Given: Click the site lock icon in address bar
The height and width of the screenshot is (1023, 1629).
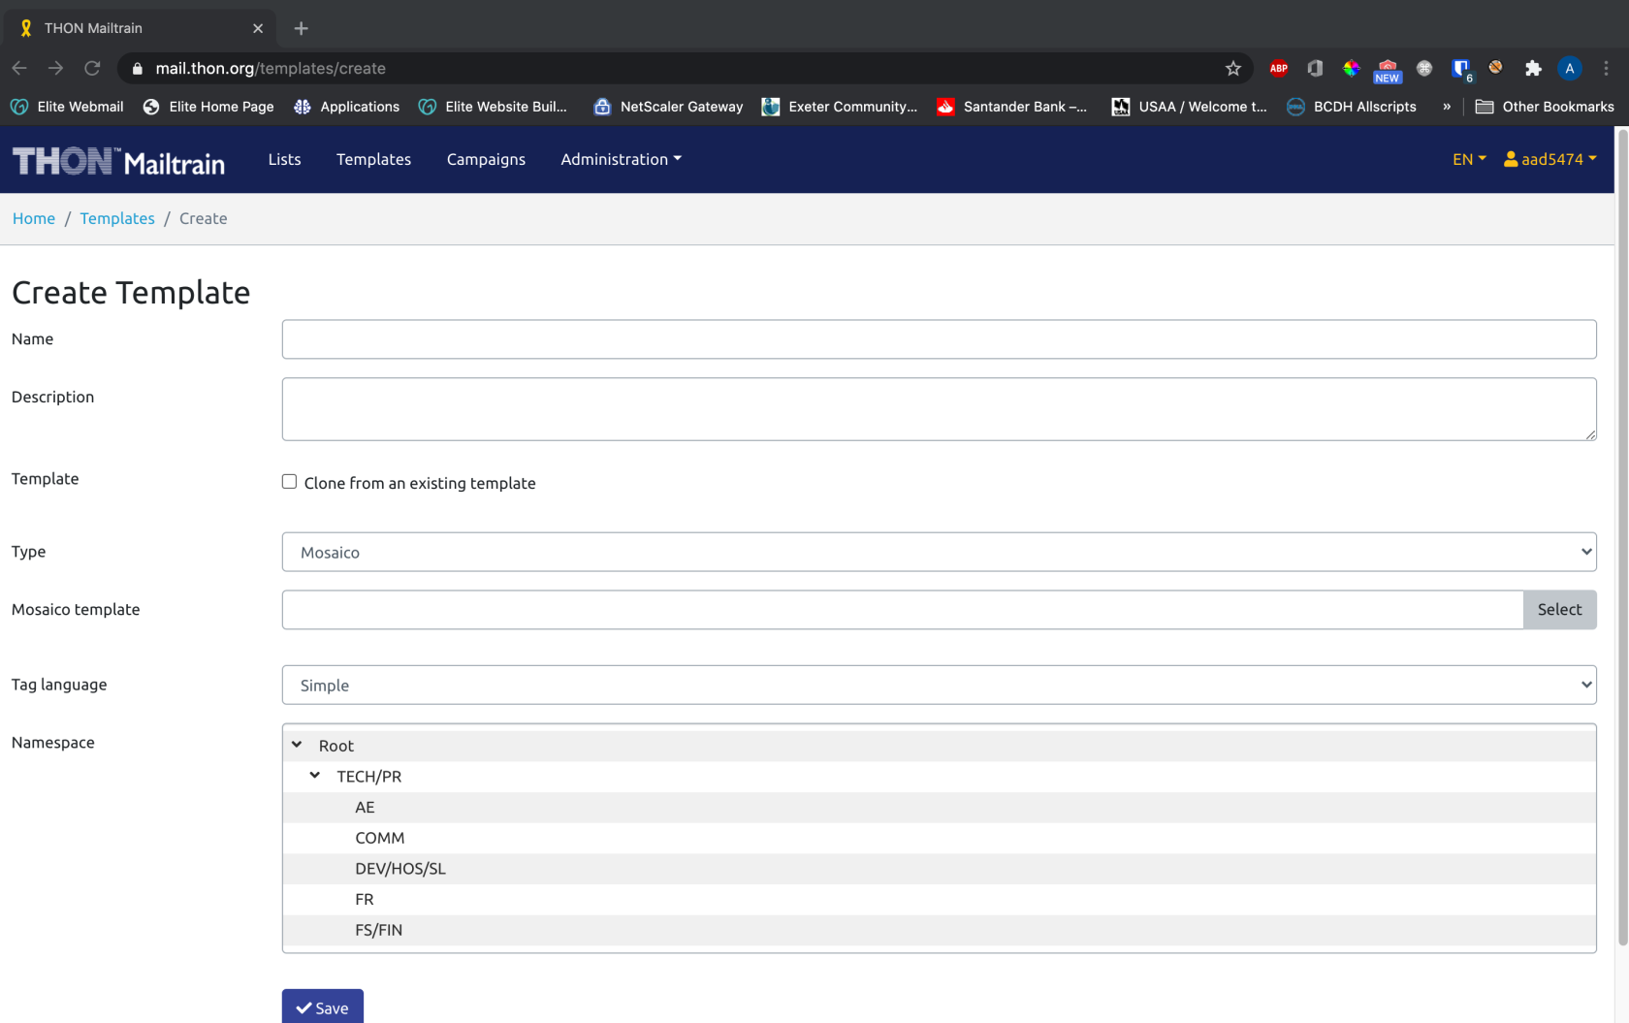Looking at the screenshot, I should pyautogui.click(x=137, y=68).
